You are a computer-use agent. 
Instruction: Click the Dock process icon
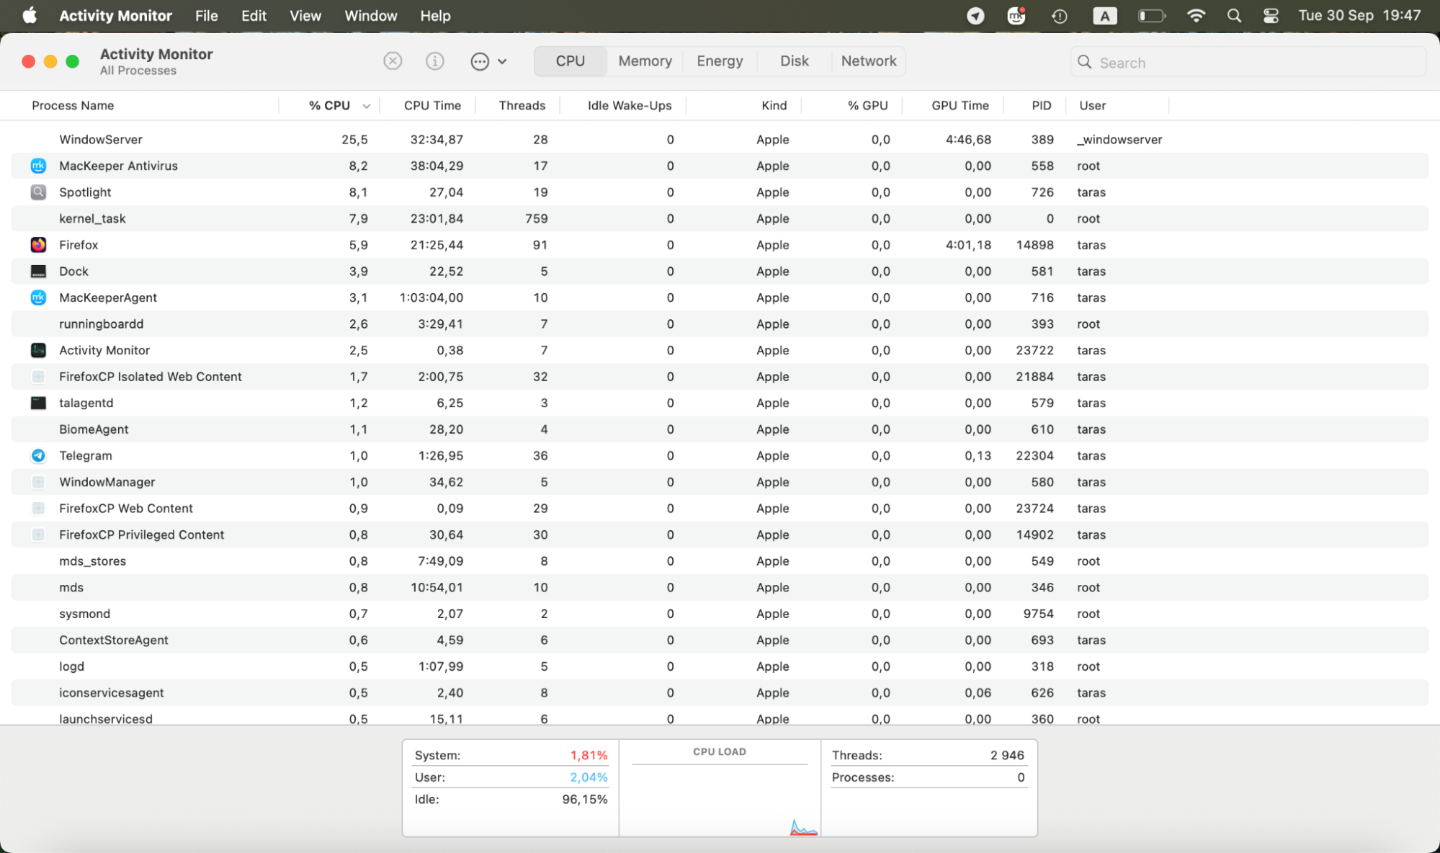[38, 271]
